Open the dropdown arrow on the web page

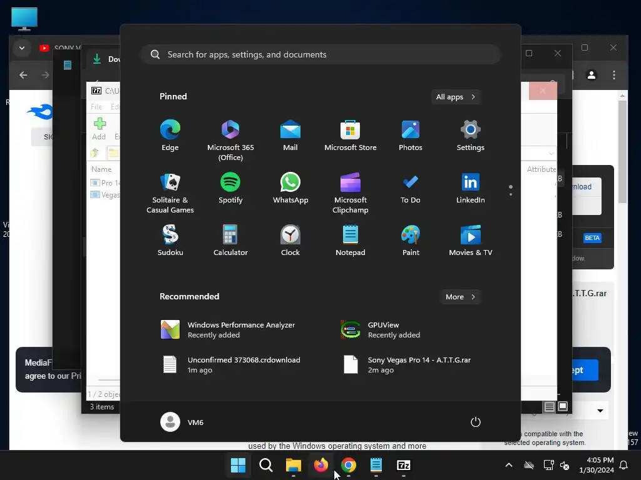click(600, 411)
